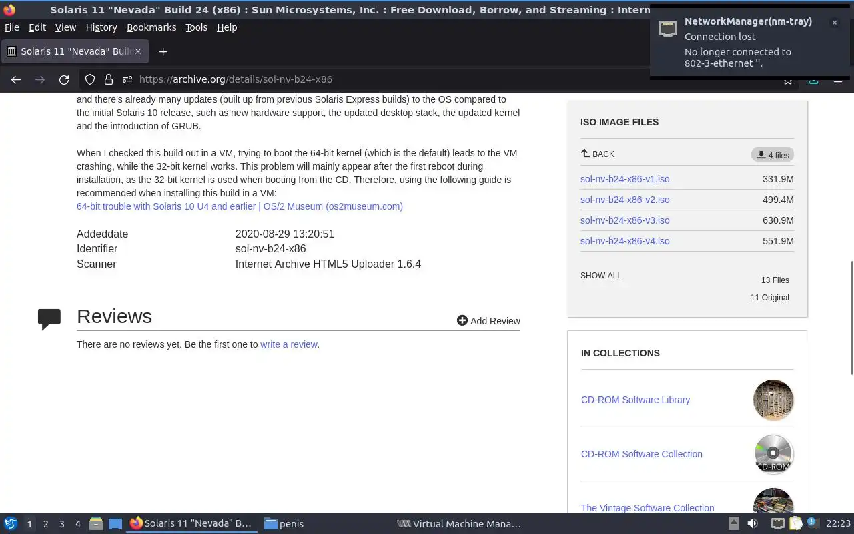Click the Addeddate value 2020-08-29 13:20:51

284,234
